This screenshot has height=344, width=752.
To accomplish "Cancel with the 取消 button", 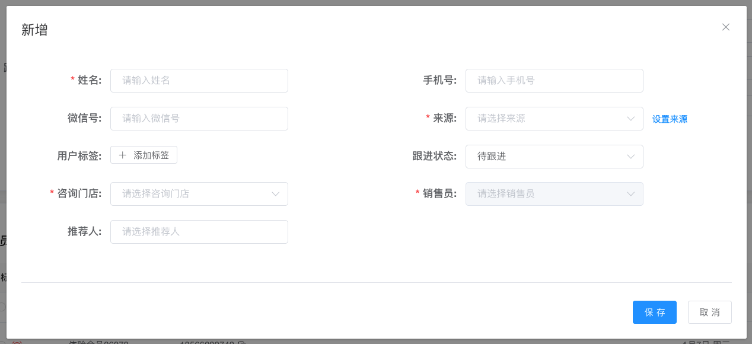I will pos(709,313).
